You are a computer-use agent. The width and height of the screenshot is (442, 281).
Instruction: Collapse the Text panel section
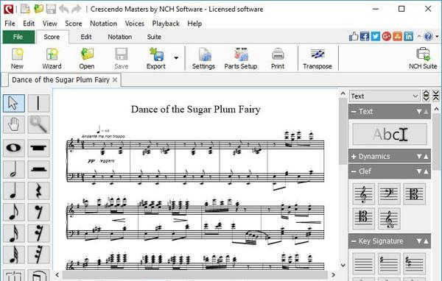[354, 112]
